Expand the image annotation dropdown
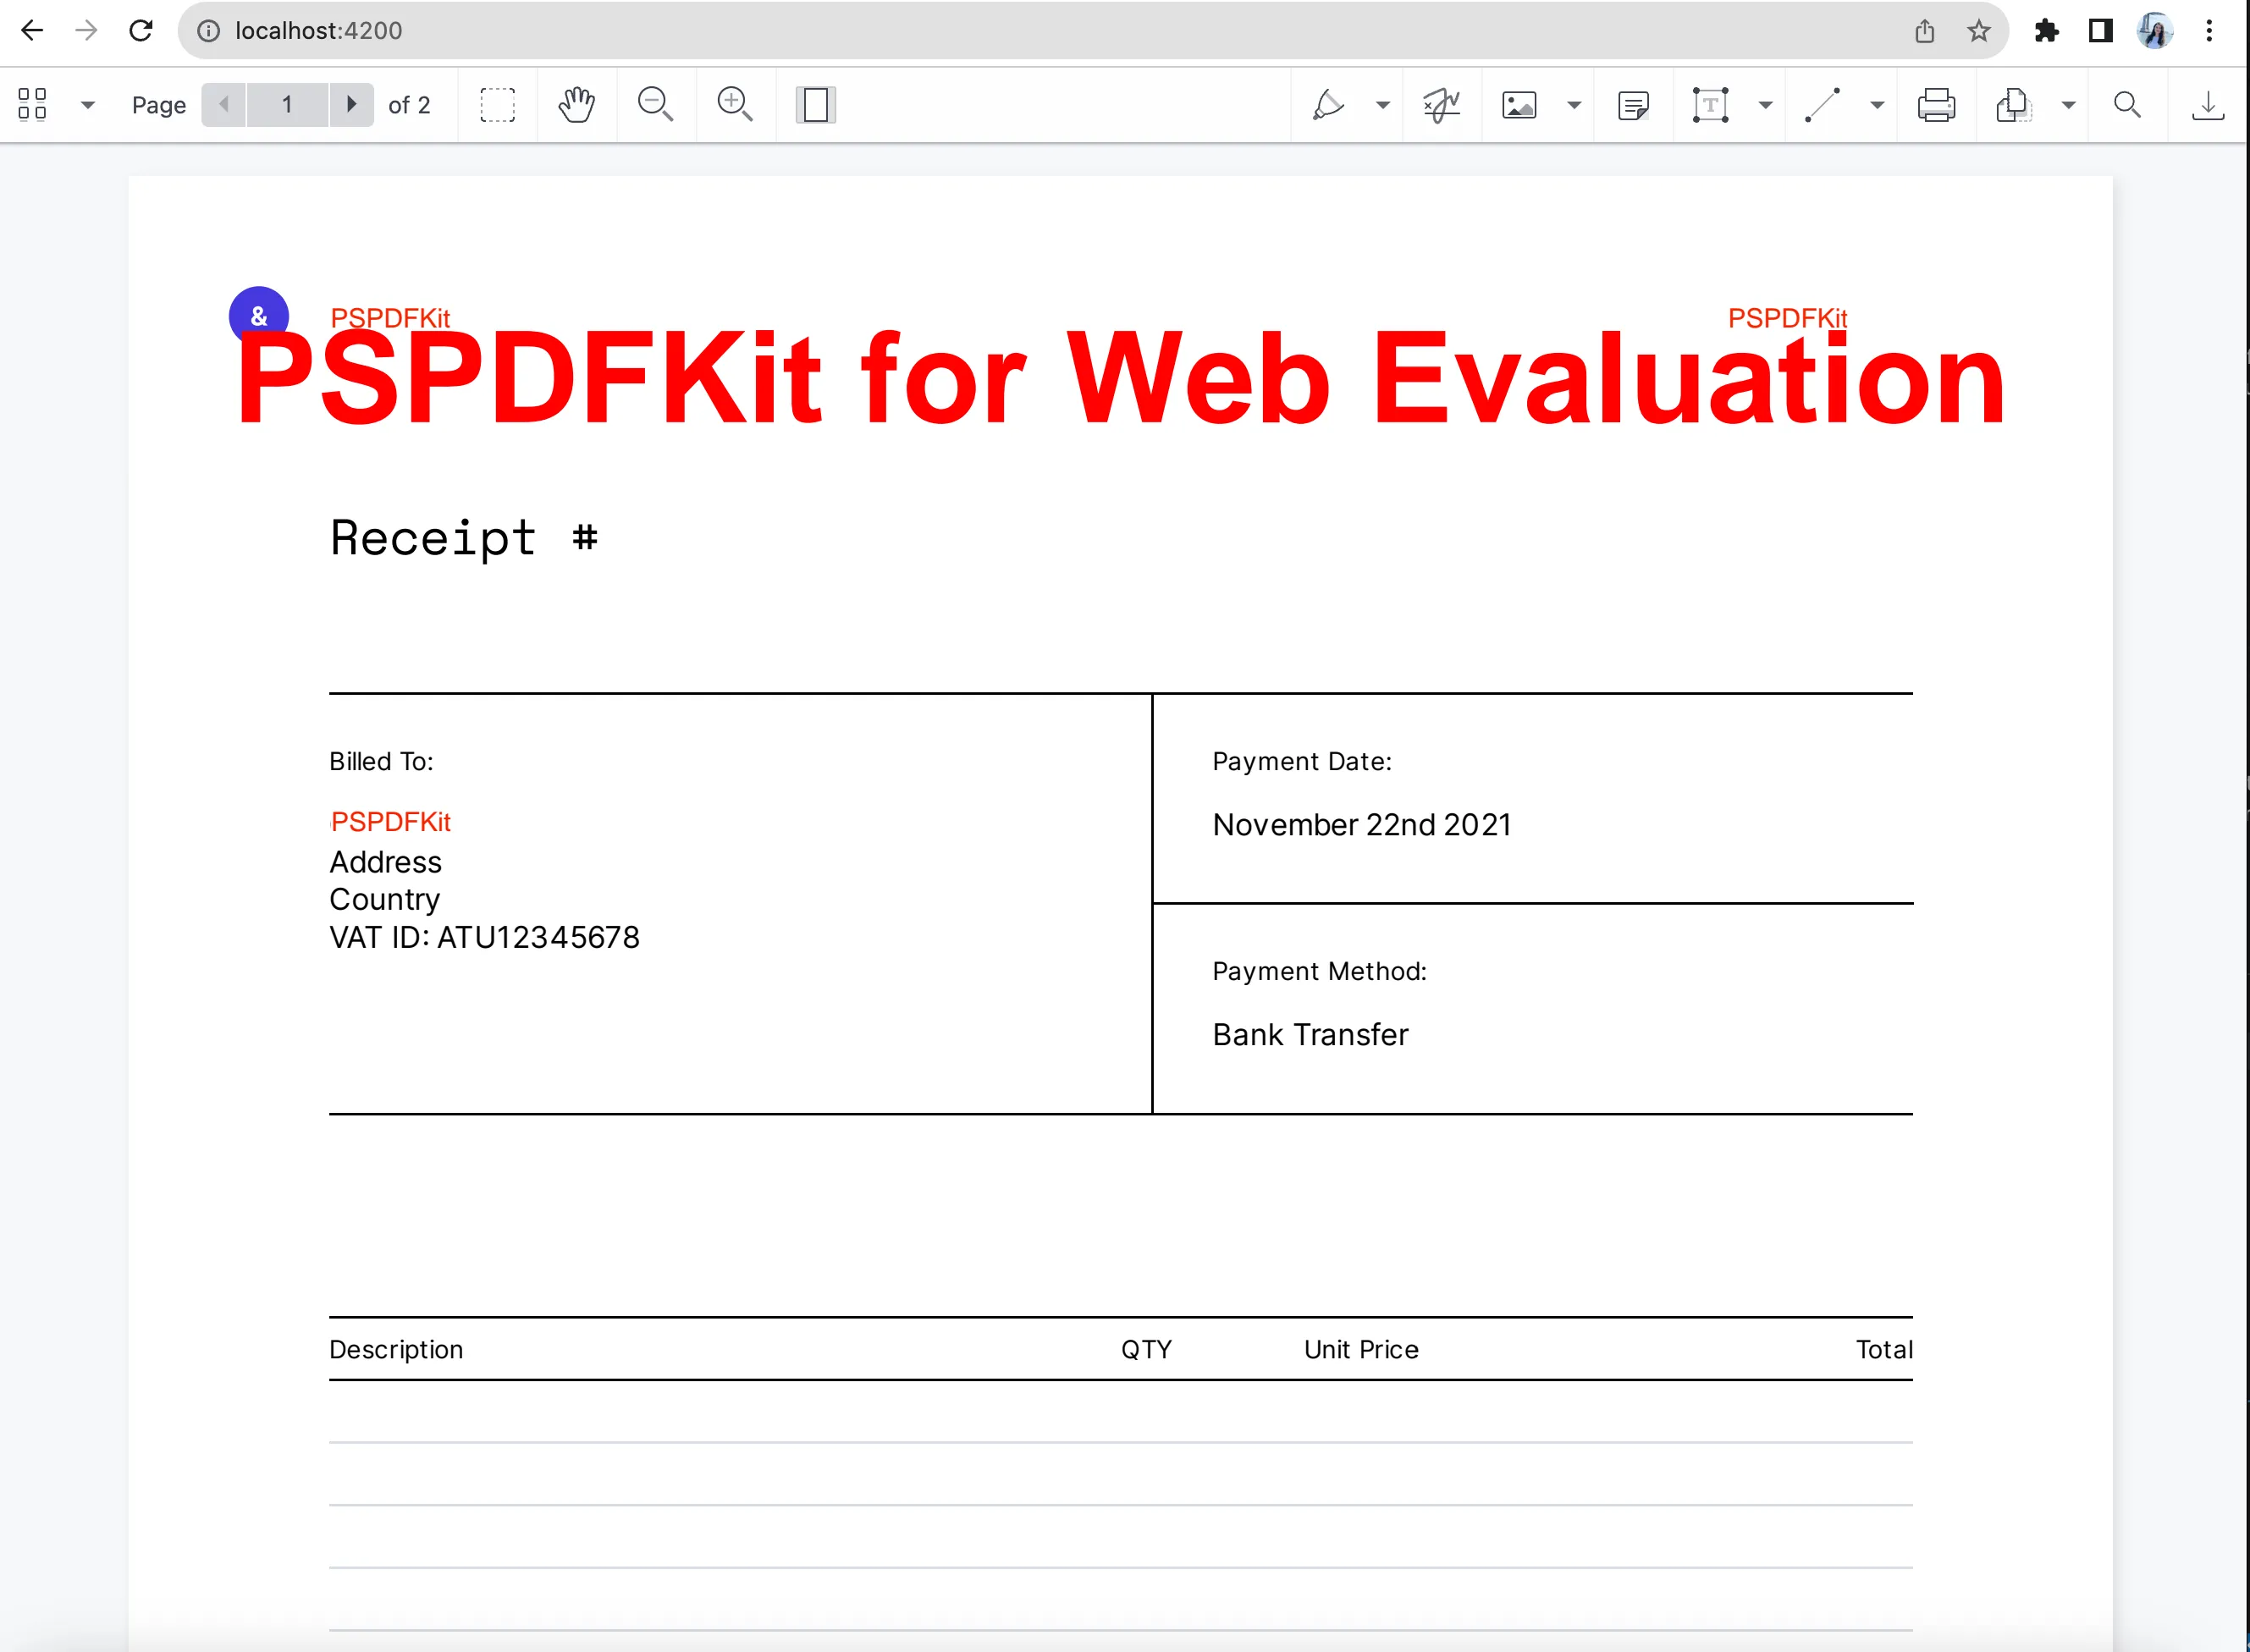The height and width of the screenshot is (1652, 2250). click(1574, 104)
